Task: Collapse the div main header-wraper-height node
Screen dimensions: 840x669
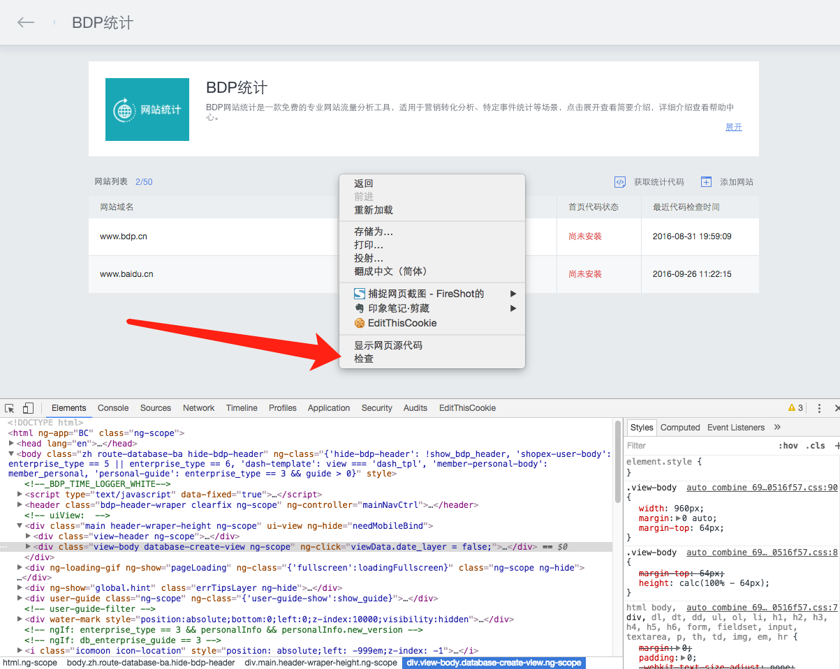Action: coord(20,526)
